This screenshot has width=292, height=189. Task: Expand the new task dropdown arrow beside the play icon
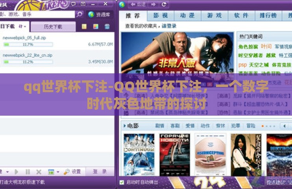(7, 172)
